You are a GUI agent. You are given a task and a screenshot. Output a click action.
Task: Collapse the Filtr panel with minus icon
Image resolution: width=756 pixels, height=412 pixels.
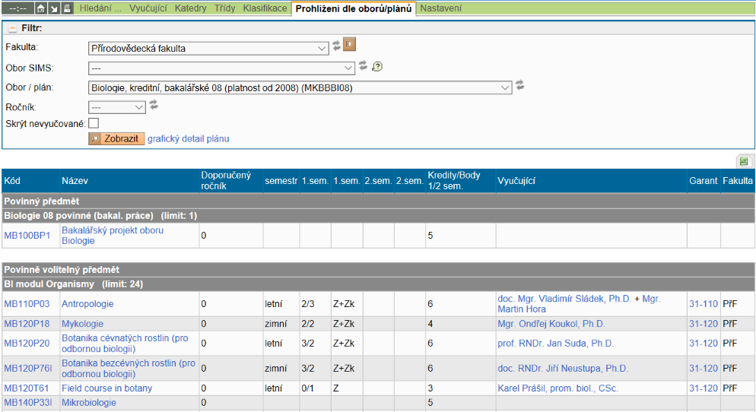pyautogui.click(x=12, y=28)
